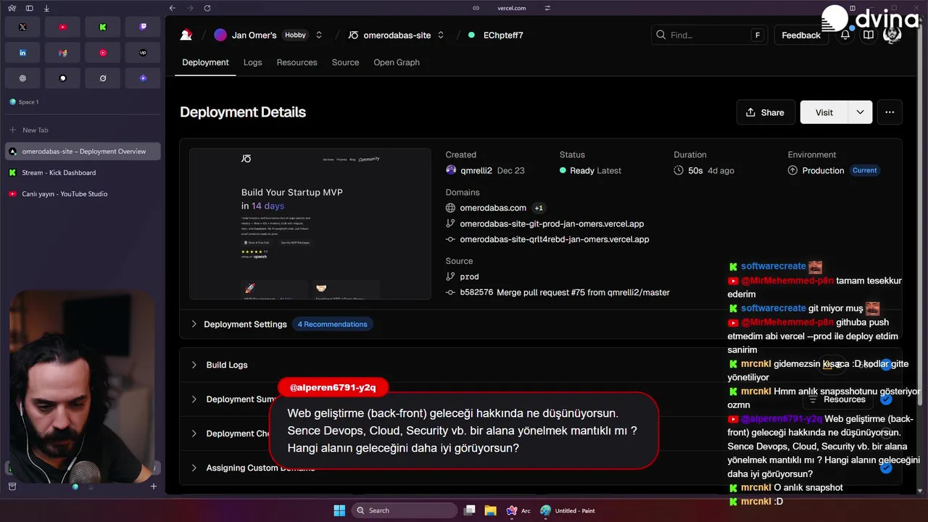Click the site preview thumbnail
The image size is (928, 522).
[x=310, y=224]
